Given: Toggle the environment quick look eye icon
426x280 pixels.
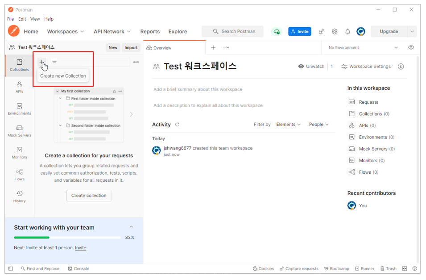Looking at the screenshot, I should (x=411, y=48).
